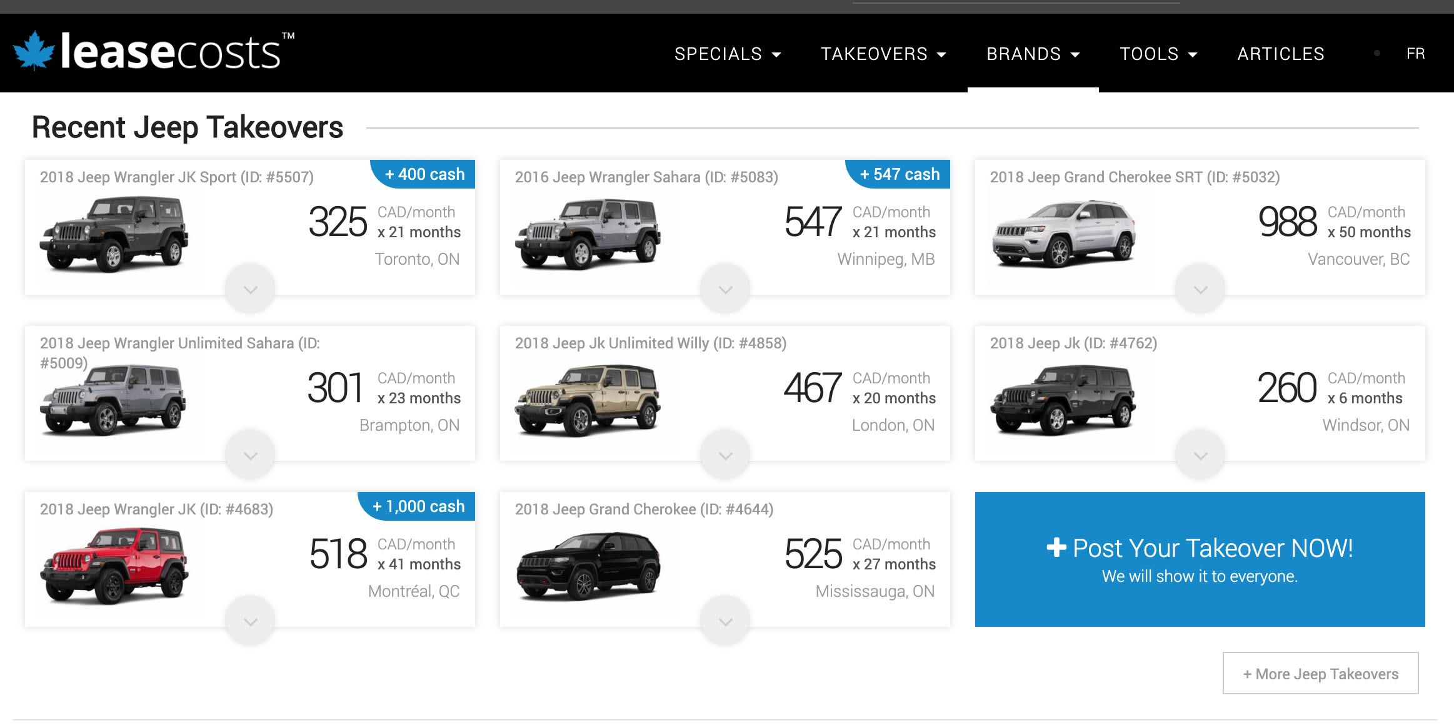Open 2018 Jeep Jk Unlimited Willy listing title
Screen dimensions: 1454x728
651,343
